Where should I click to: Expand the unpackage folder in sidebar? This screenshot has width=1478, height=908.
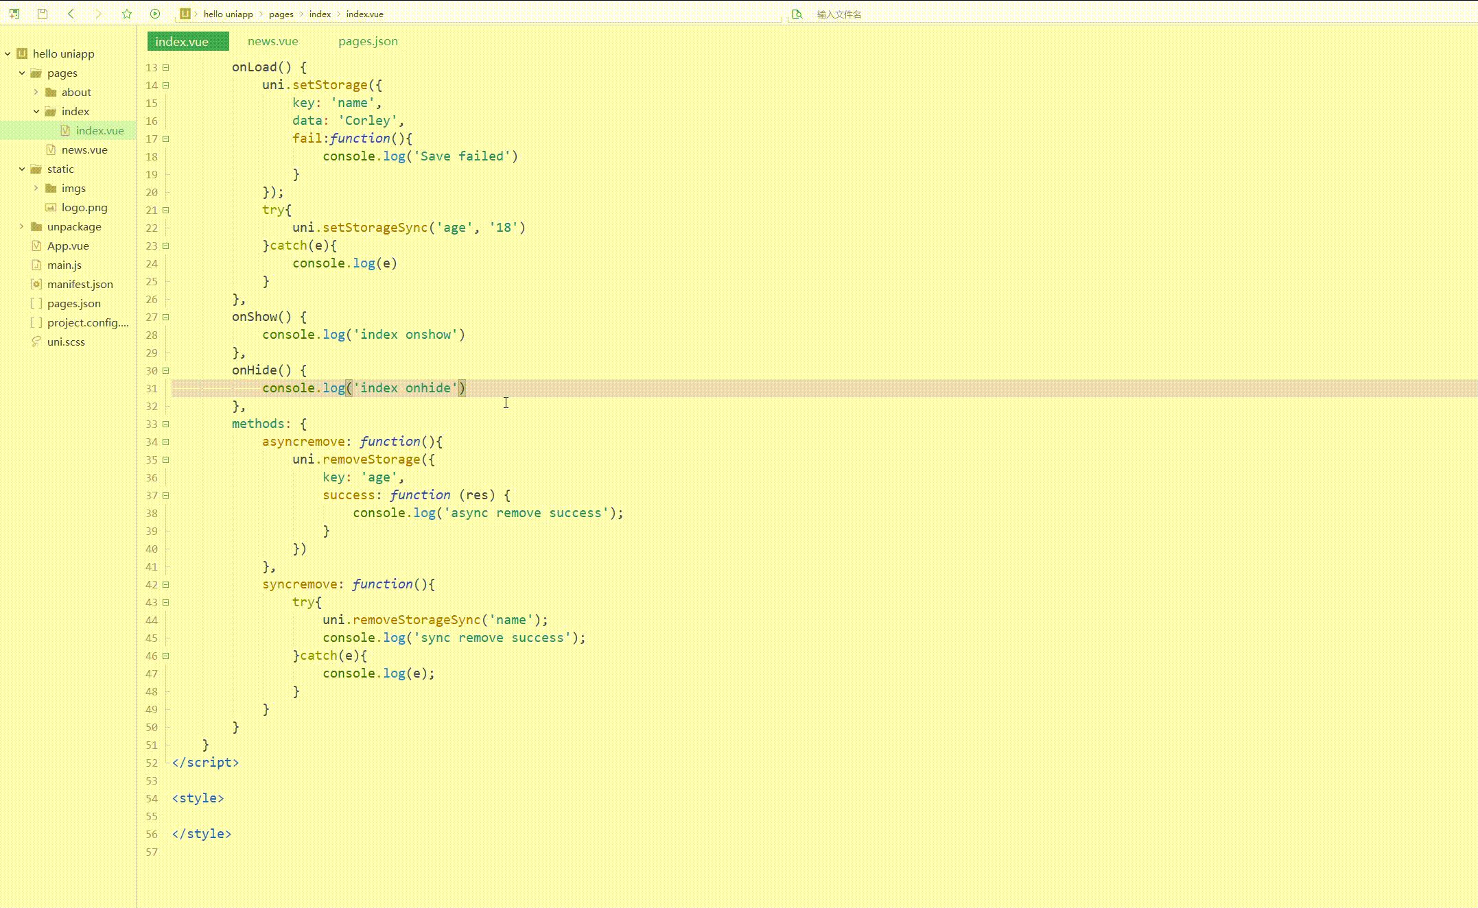click(23, 227)
